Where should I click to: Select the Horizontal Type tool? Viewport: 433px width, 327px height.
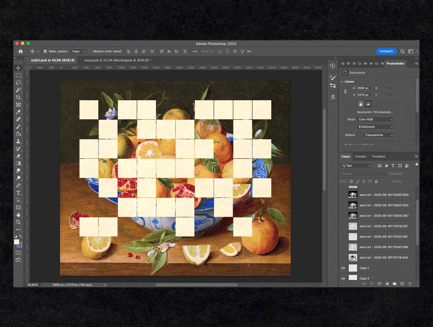[18, 193]
